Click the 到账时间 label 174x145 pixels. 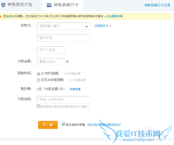click(x=24, y=73)
